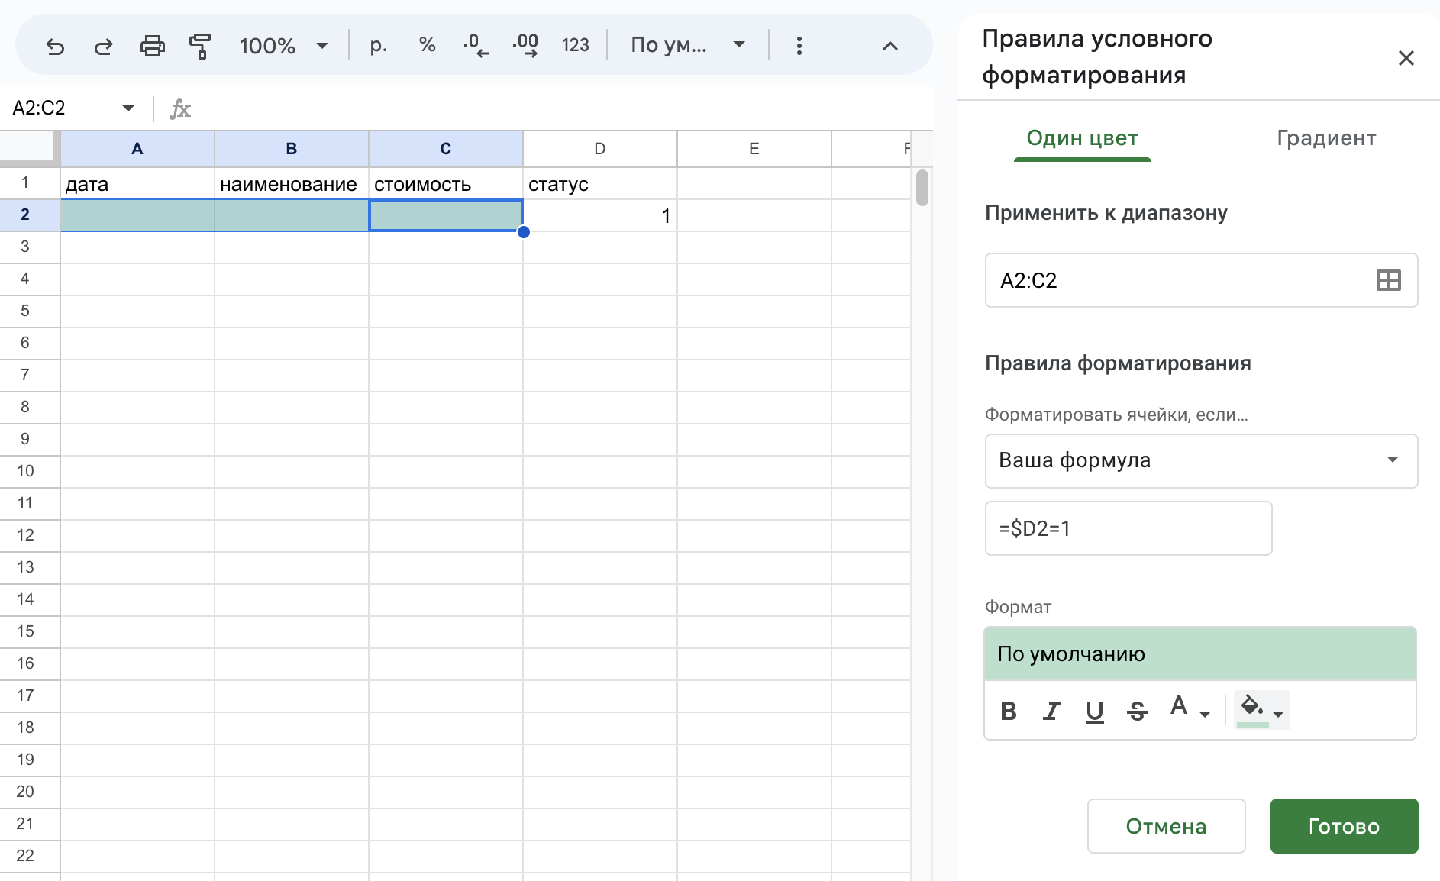
Task: Click the Print icon
Action: [152, 46]
